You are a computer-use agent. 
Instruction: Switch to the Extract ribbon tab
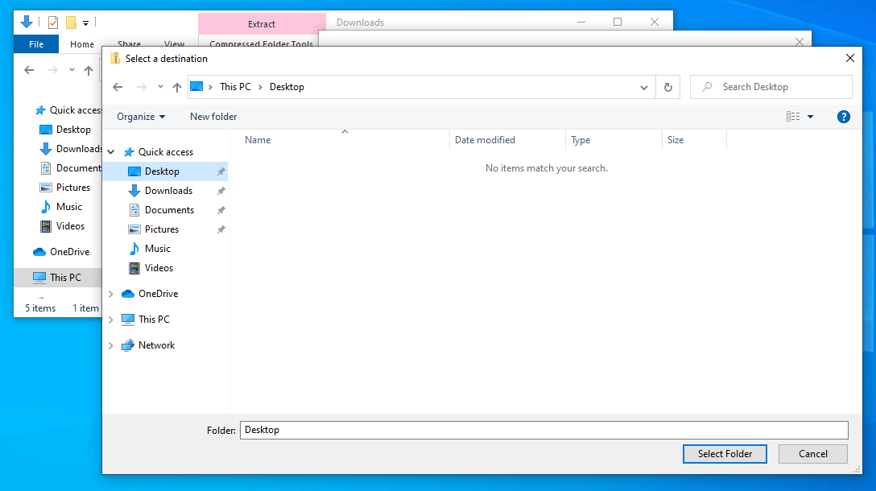tap(262, 24)
